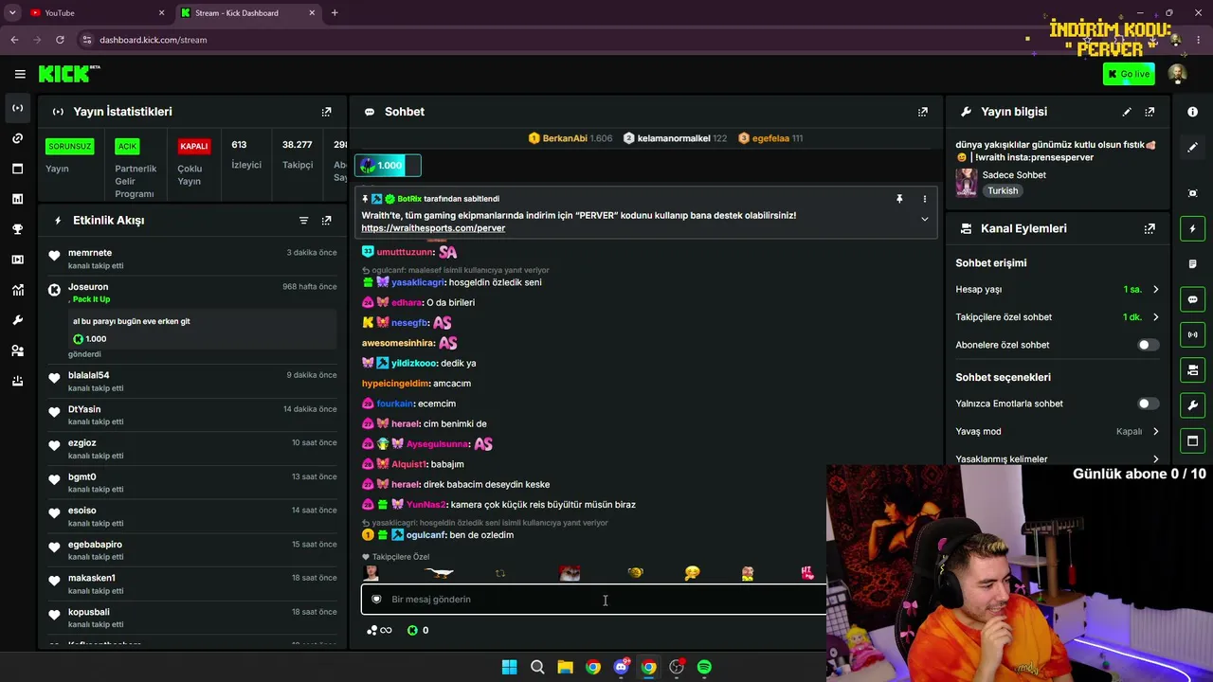1213x682 pixels.
Task: Click the info icon in right rail
Action: click(x=1192, y=112)
